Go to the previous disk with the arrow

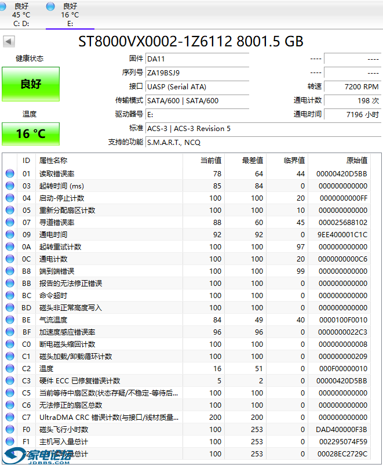pos(9,41)
